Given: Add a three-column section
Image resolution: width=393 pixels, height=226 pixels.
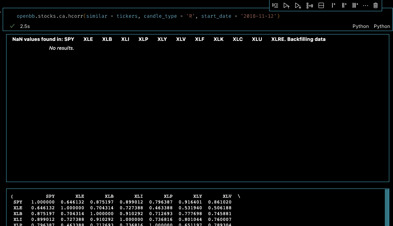Looking at the screenshot, I should [355, 5].
